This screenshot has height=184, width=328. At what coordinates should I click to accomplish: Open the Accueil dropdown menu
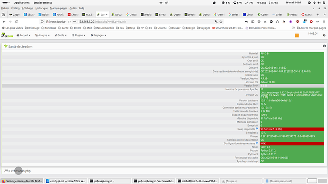[x=23, y=35]
